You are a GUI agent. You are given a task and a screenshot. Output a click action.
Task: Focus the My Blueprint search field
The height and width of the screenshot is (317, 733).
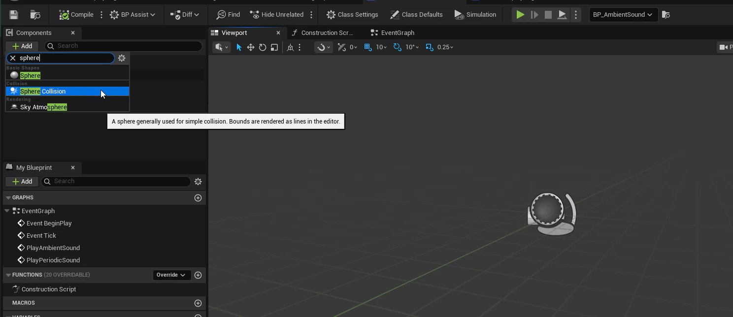tap(116, 181)
